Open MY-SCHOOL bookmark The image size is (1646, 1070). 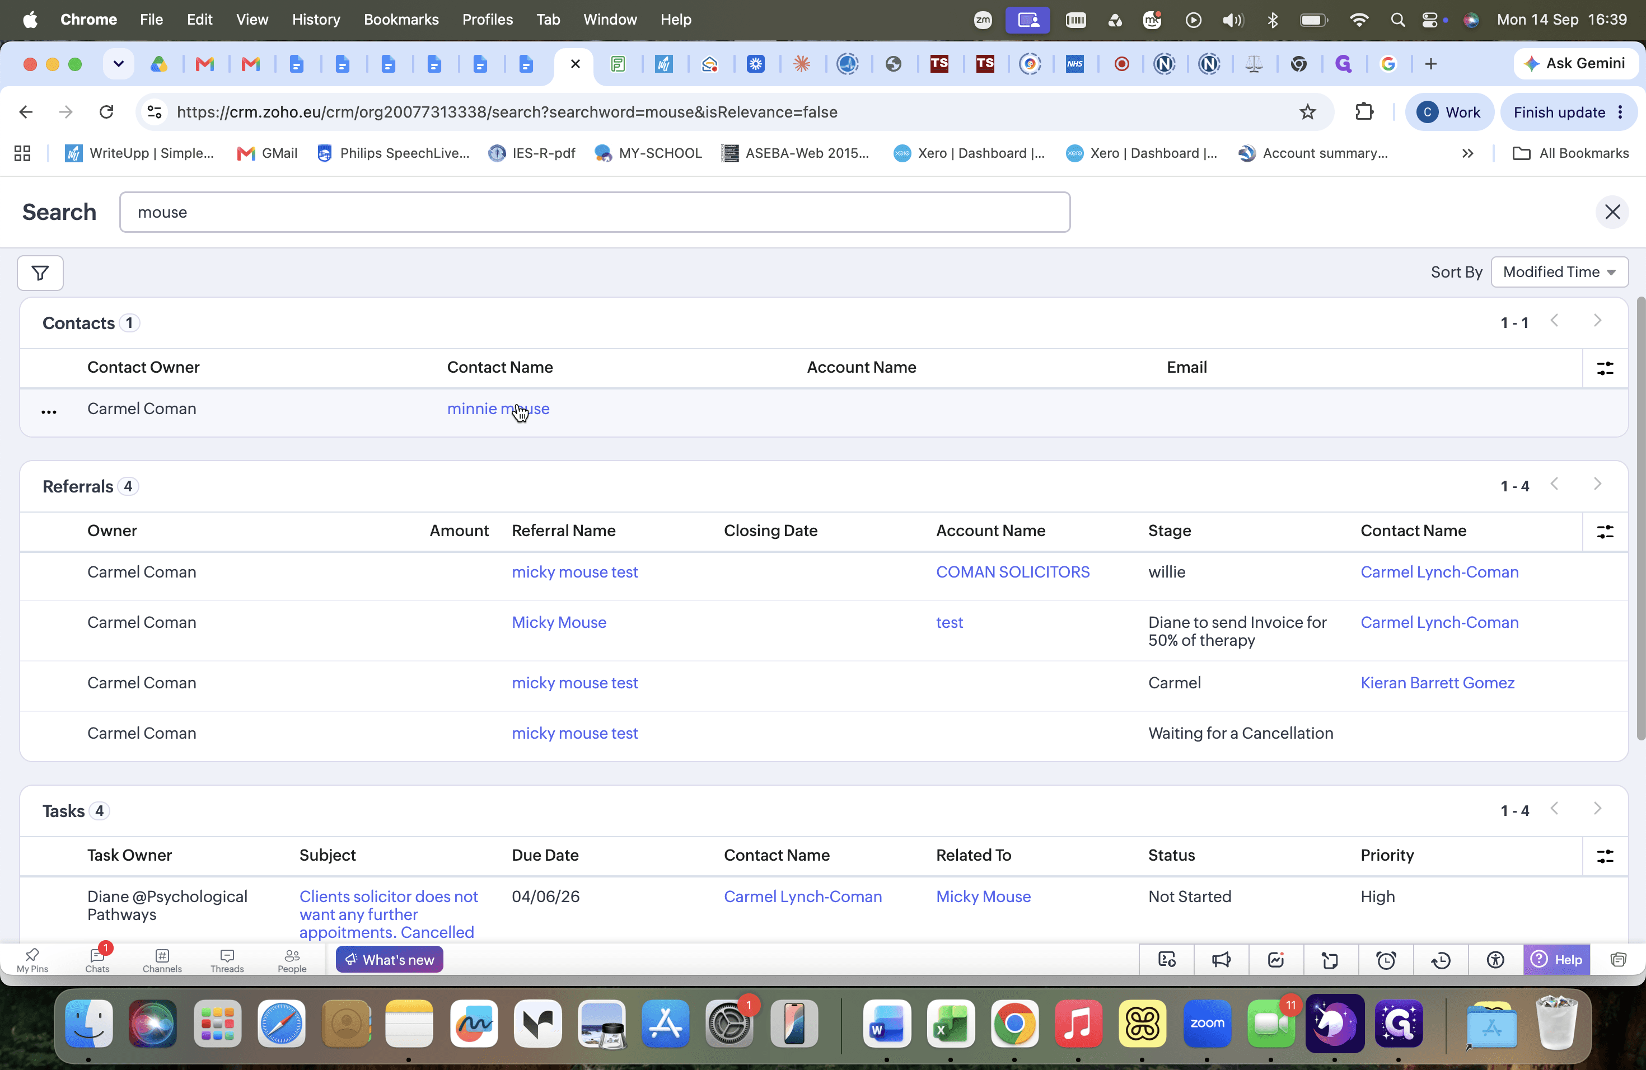648,153
